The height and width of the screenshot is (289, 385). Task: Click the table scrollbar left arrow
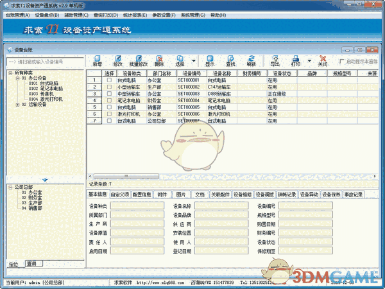tap(90, 176)
